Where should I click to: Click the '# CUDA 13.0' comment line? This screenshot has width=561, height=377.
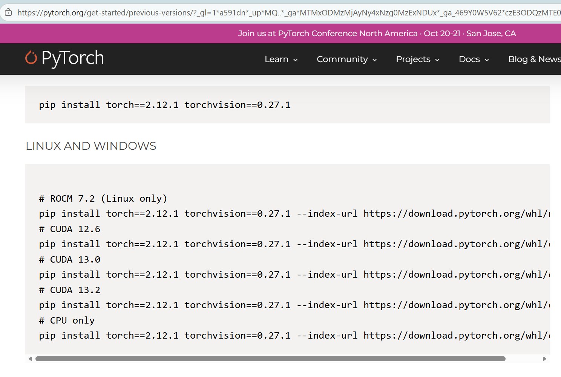pos(70,260)
